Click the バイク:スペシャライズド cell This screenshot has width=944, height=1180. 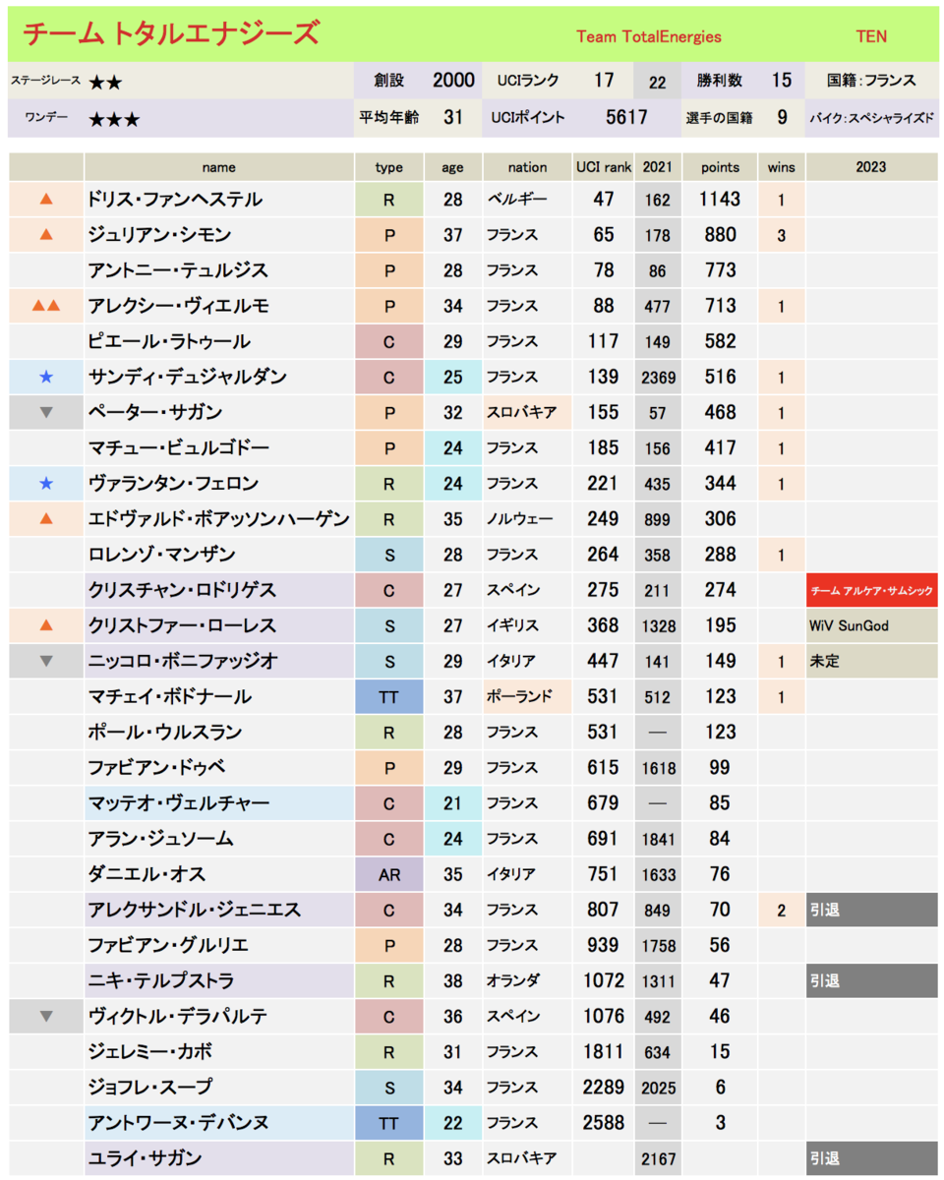[871, 117]
